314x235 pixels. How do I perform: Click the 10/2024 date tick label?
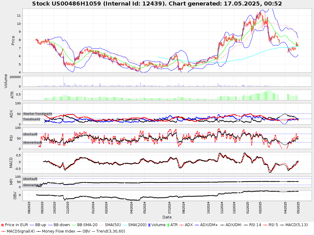(x=209, y=208)
